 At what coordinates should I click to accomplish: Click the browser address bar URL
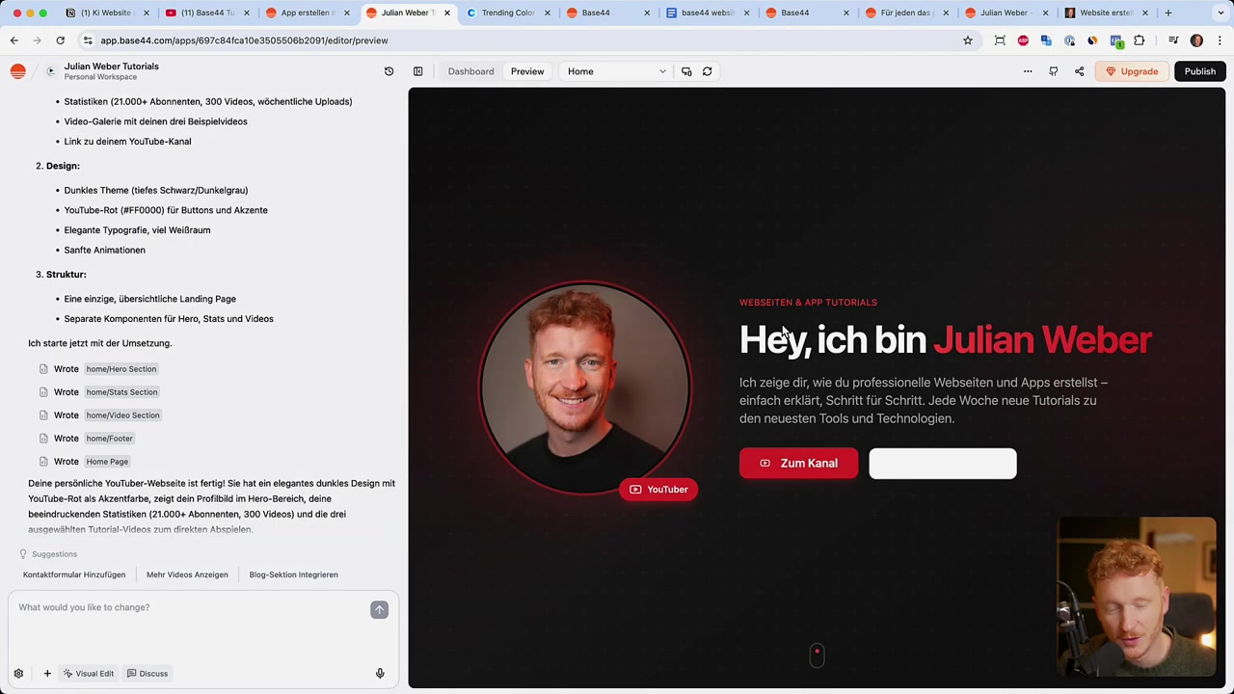[244, 40]
